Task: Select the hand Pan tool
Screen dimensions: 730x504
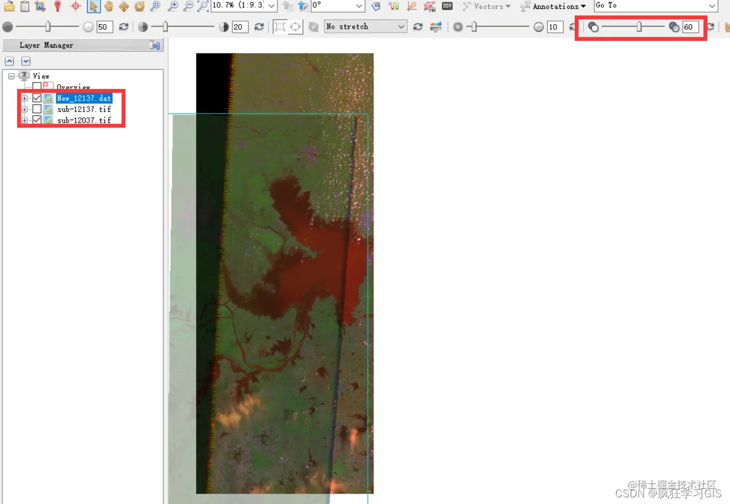Action: (x=108, y=6)
